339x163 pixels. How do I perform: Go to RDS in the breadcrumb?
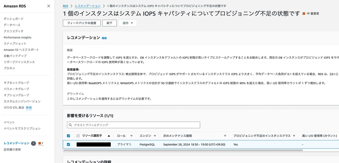[66, 6]
